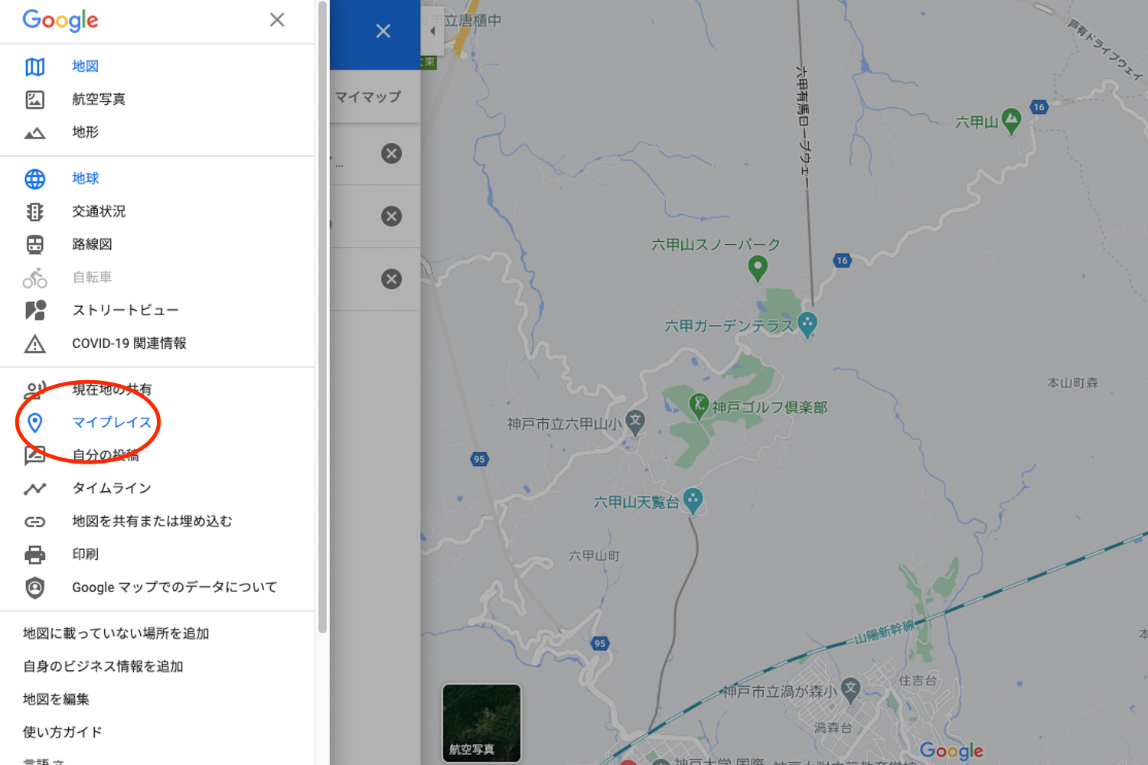The image size is (1148, 765).
Task: Click the traffic light icon
Action: (34, 212)
